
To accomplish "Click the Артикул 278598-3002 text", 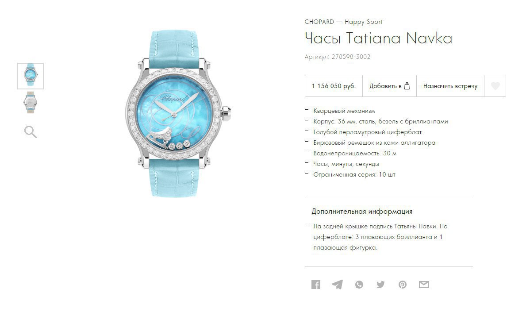I will coord(338,57).
